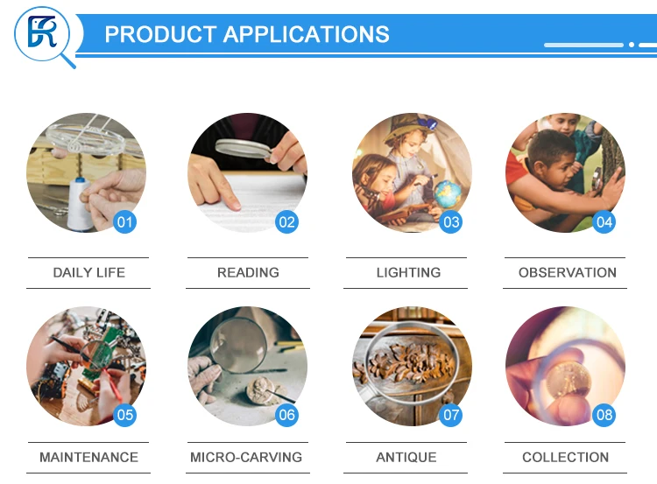Click the white progress bar in header

tap(583, 45)
